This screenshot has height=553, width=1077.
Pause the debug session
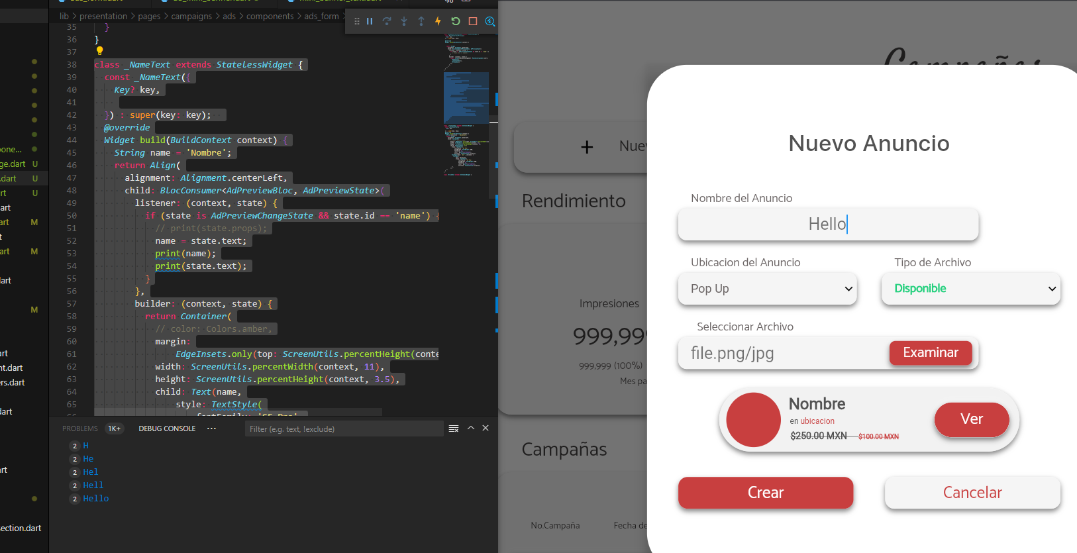tap(370, 21)
